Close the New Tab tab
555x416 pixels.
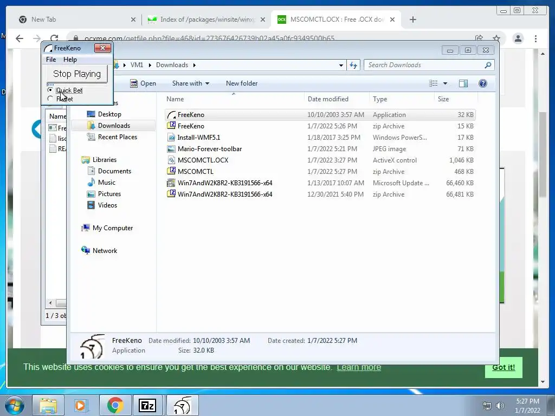[133, 19]
